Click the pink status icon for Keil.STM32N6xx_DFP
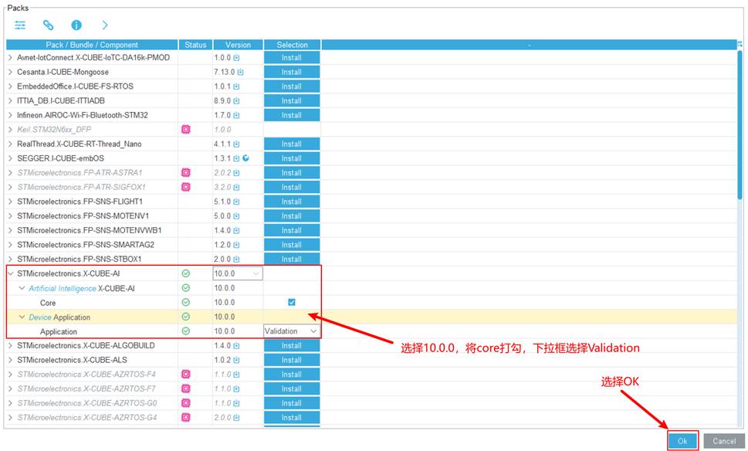This screenshot has height=451, width=748. pyautogui.click(x=186, y=129)
